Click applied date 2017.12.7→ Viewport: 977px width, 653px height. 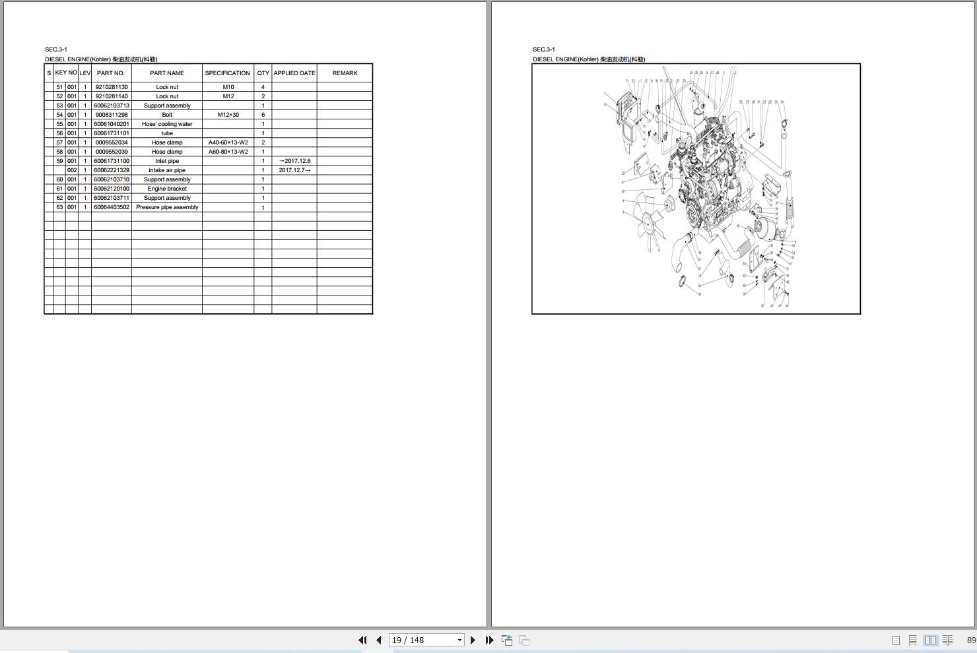click(294, 170)
